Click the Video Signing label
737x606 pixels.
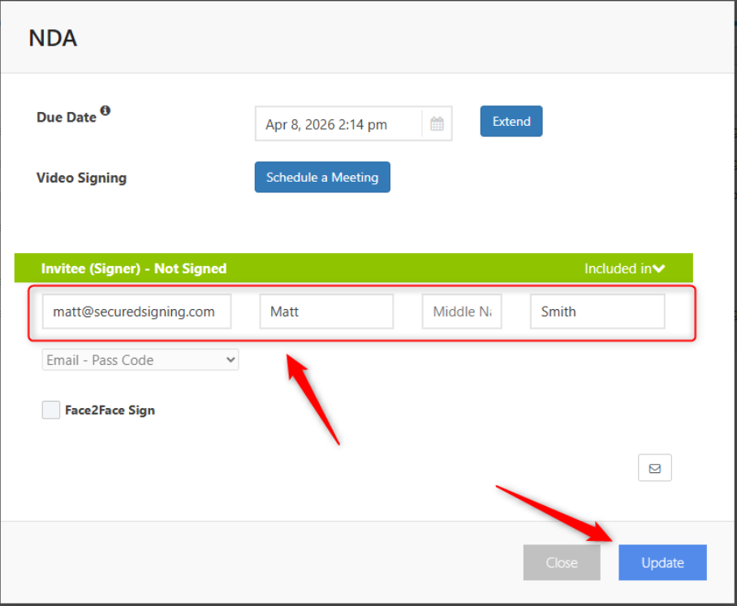pyautogui.click(x=81, y=178)
